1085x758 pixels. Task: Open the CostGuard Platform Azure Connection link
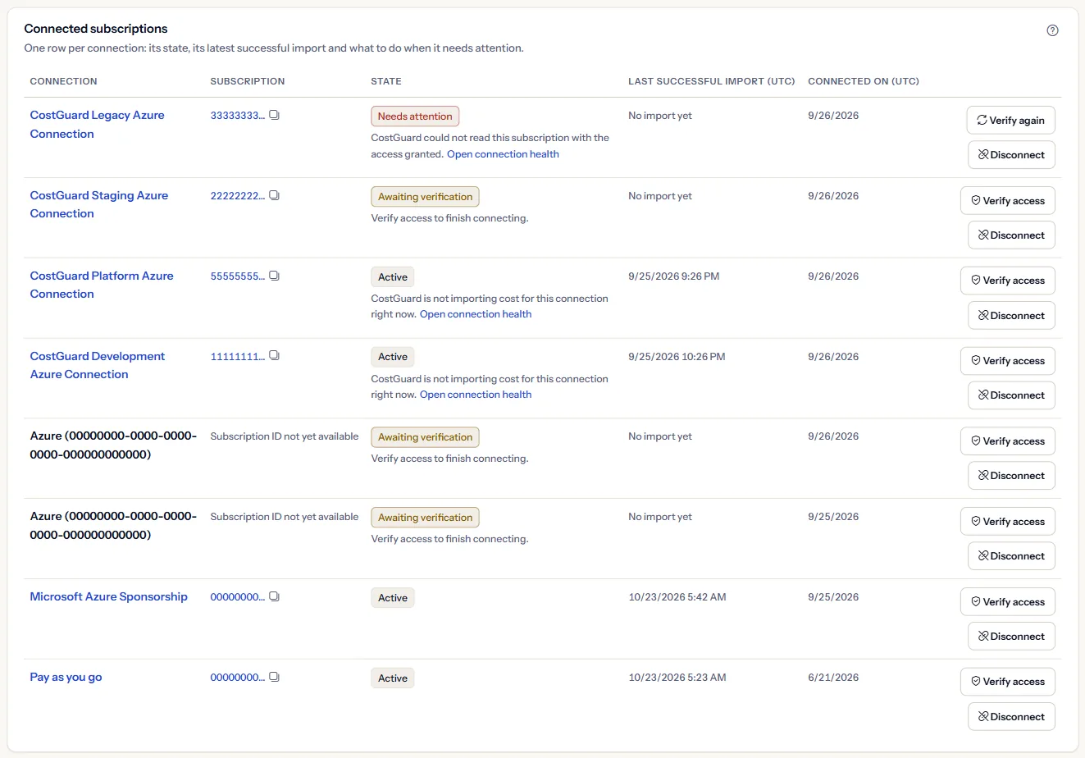(102, 285)
